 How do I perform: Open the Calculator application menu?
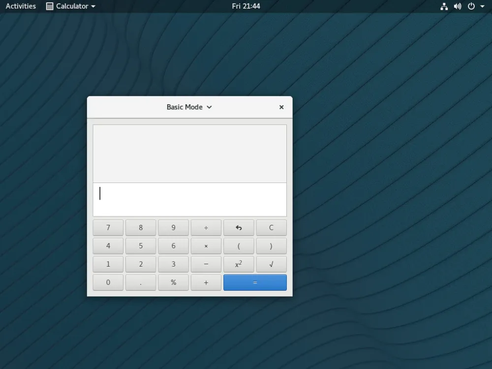(x=70, y=6)
